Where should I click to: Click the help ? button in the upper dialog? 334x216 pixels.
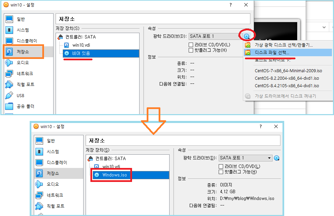coord(231,5)
